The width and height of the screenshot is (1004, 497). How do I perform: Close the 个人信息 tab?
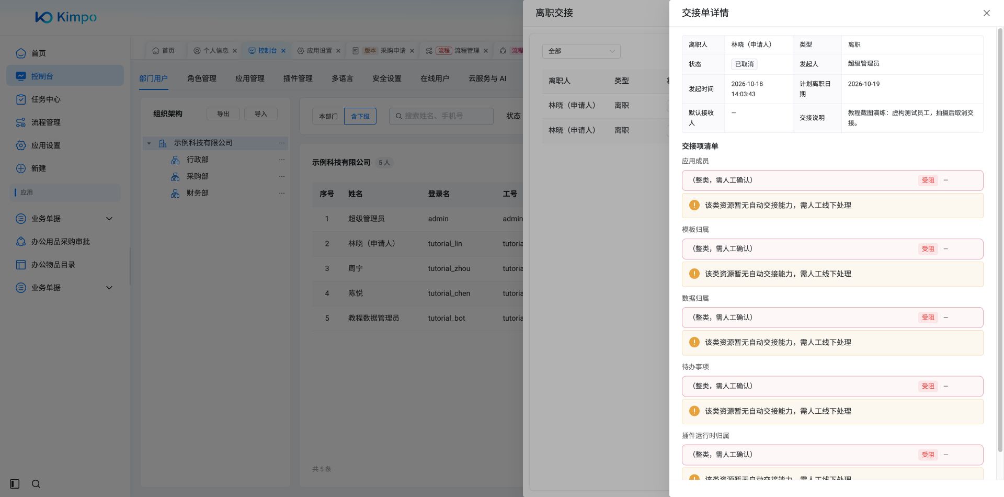(235, 51)
